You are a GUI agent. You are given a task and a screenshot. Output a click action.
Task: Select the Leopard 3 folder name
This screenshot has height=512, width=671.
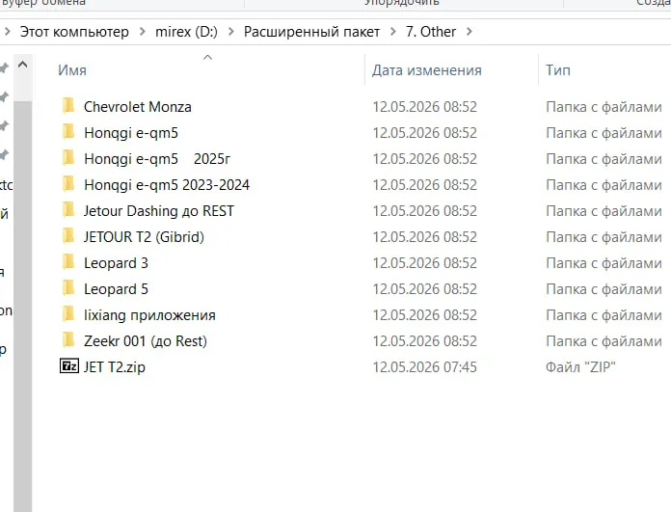(x=116, y=263)
